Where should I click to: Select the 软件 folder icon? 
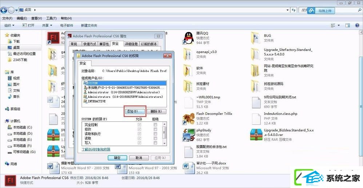pos(189,70)
